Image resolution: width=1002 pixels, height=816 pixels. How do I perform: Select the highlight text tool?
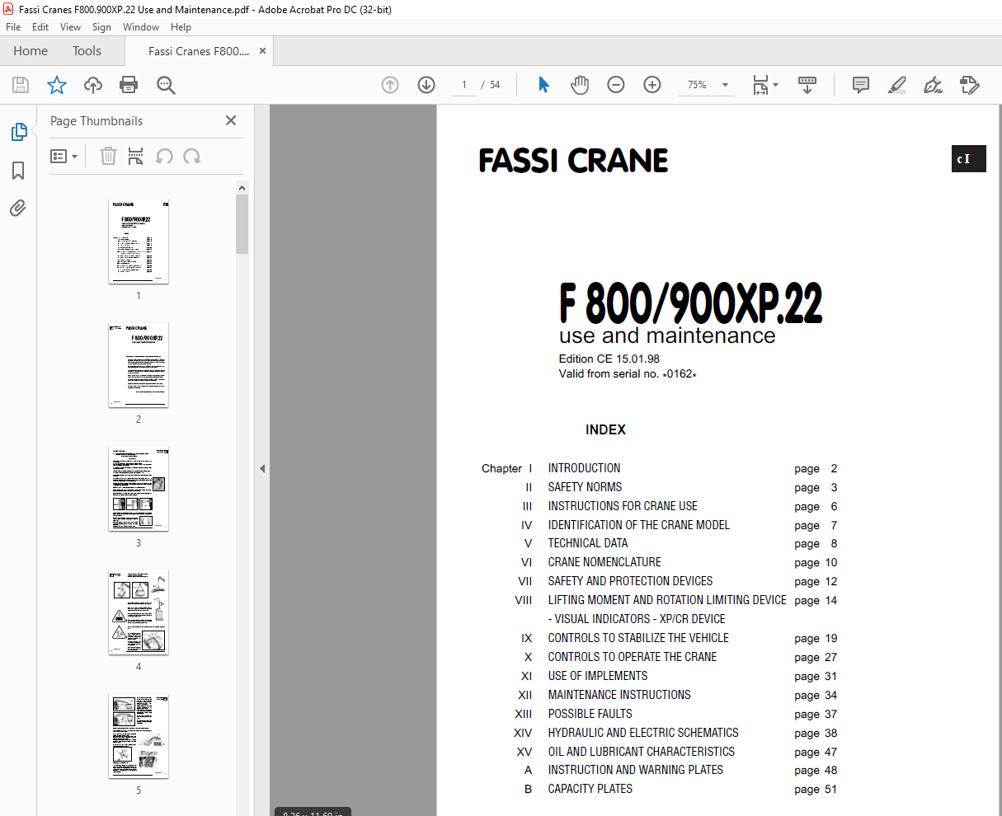[x=897, y=85]
